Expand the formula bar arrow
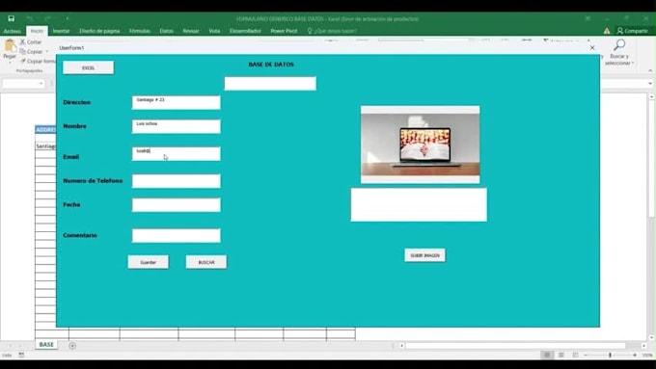 (x=650, y=84)
